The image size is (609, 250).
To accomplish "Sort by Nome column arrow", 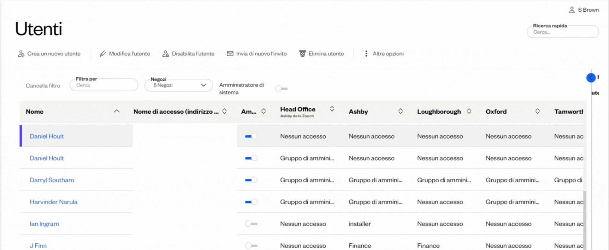I will coord(117,111).
